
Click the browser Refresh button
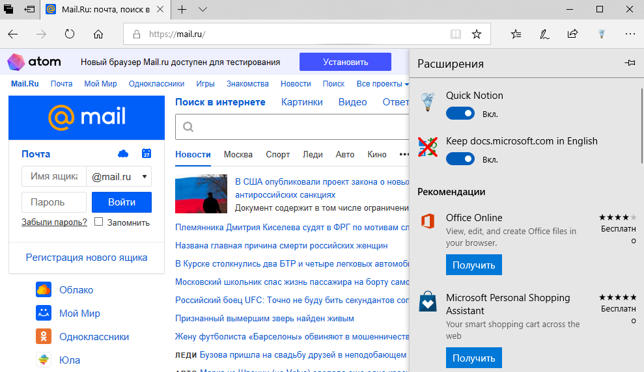click(x=69, y=34)
